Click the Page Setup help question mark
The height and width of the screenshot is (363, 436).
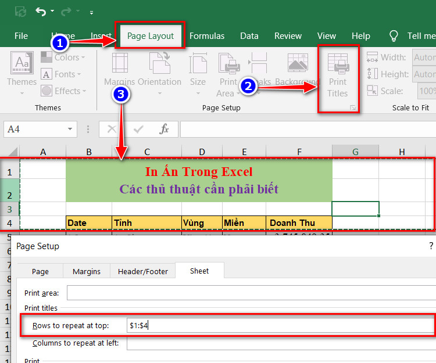point(431,246)
